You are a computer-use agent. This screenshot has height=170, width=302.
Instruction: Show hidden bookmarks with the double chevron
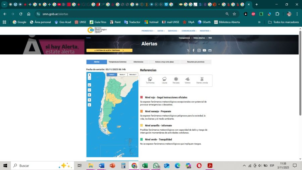(259, 22)
